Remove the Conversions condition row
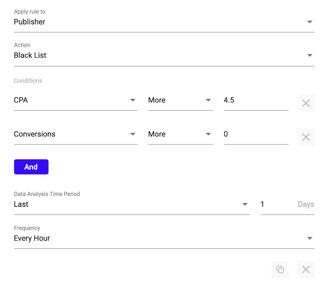 click(x=306, y=137)
